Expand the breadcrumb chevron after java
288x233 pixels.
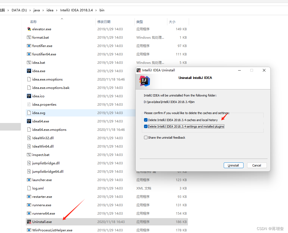[43, 10]
